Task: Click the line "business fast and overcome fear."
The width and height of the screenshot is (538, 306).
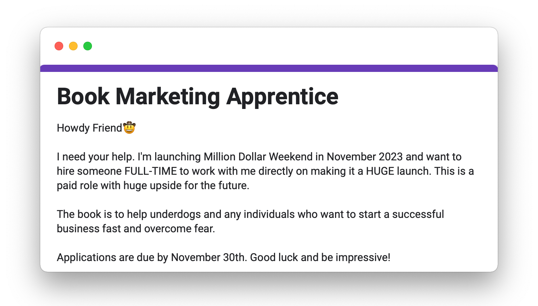Action: 136,229
